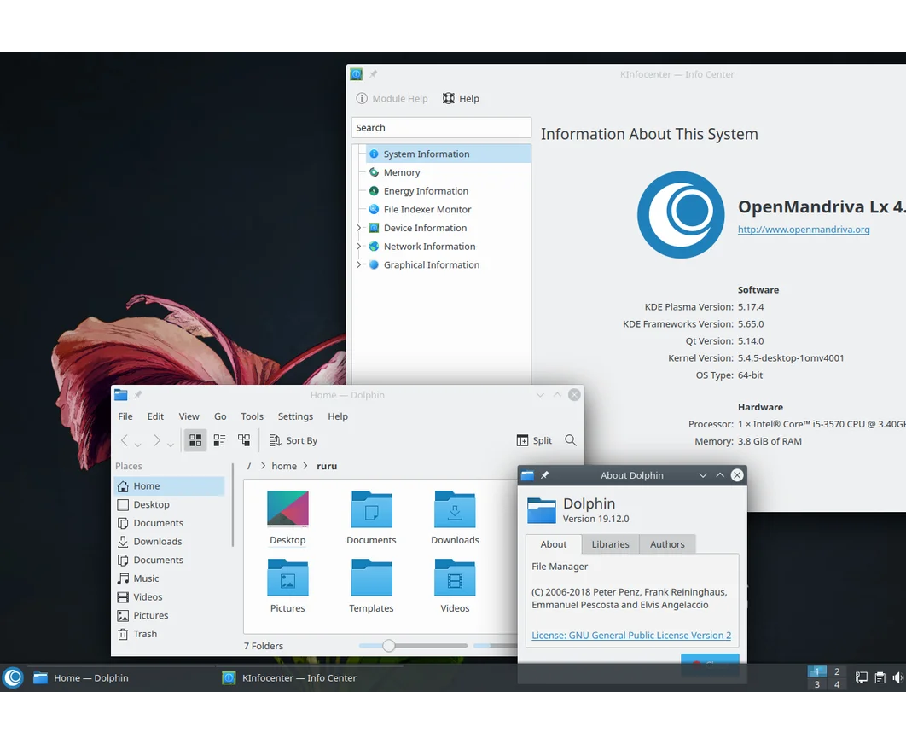Image resolution: width=906 pixels, height=744 pixels.
Task: Select Desktop in Dolphin Places panel
Action: [x=170, y=504]
